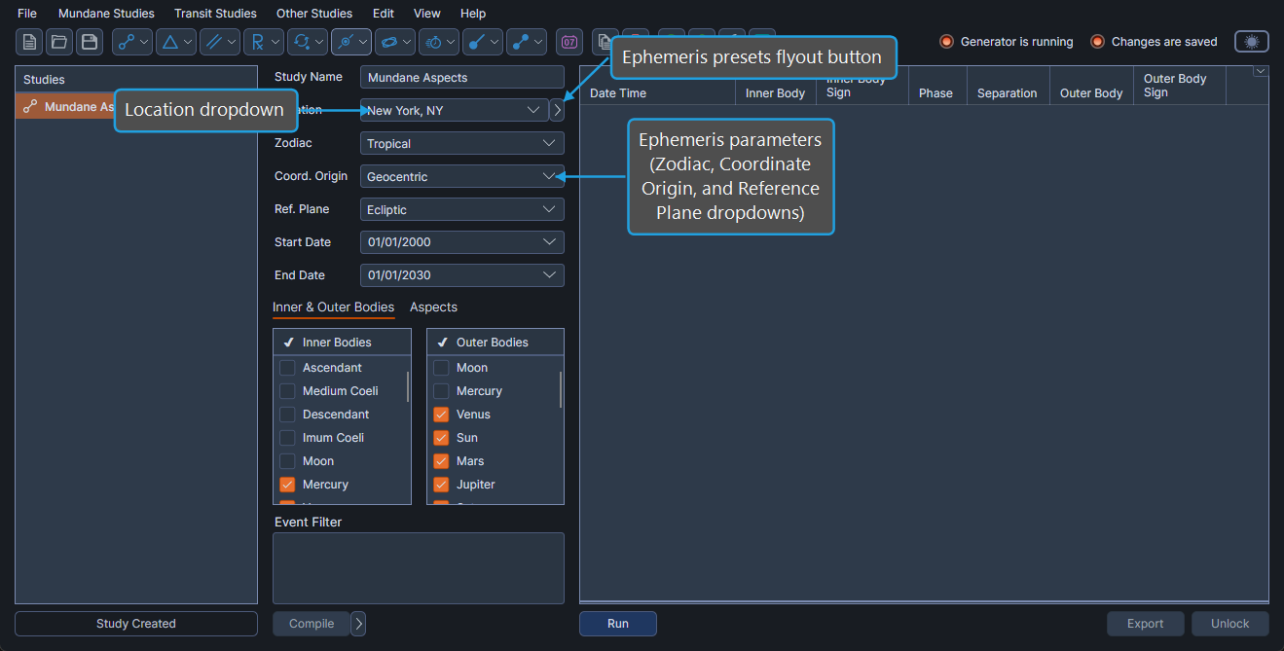Click the Compile button
The height and width of the screenshot is (651, 1284).
tap(312, 624)
